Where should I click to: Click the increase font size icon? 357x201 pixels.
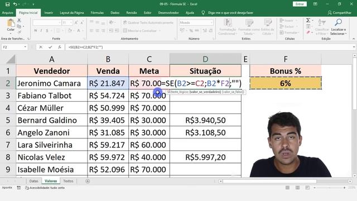[x=76, y=22]
